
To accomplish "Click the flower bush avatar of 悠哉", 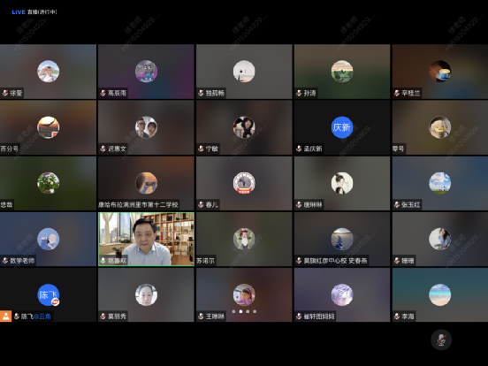I will (x=49, y=183).
